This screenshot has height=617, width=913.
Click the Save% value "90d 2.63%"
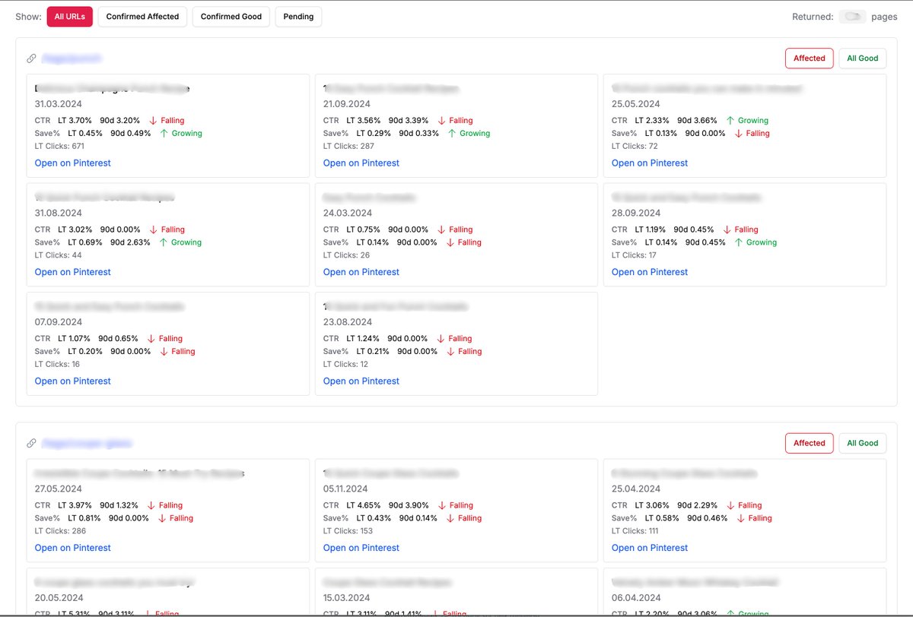click(130, 242)
